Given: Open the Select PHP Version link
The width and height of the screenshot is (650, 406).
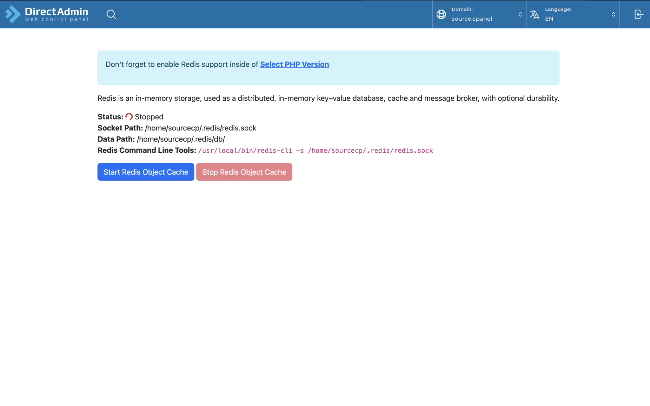Looking at the screenshot, I should tap(295, 64).
